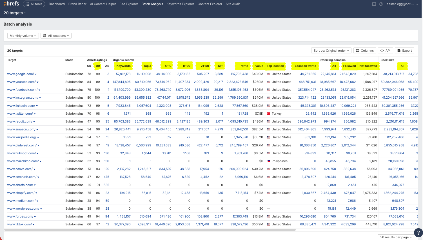Open the www.twitter.com/ target link

[x=20, y=114]
